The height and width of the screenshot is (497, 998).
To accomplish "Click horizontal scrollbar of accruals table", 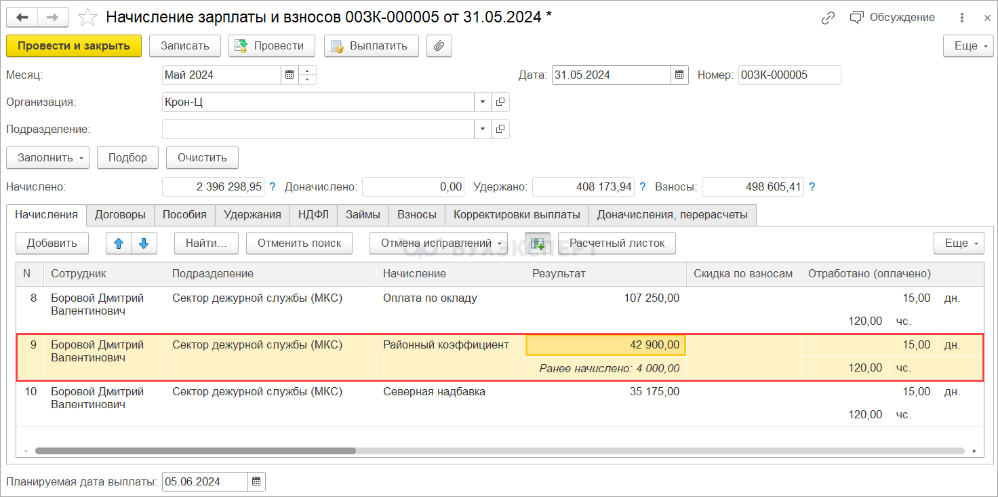I will (195, 451).
